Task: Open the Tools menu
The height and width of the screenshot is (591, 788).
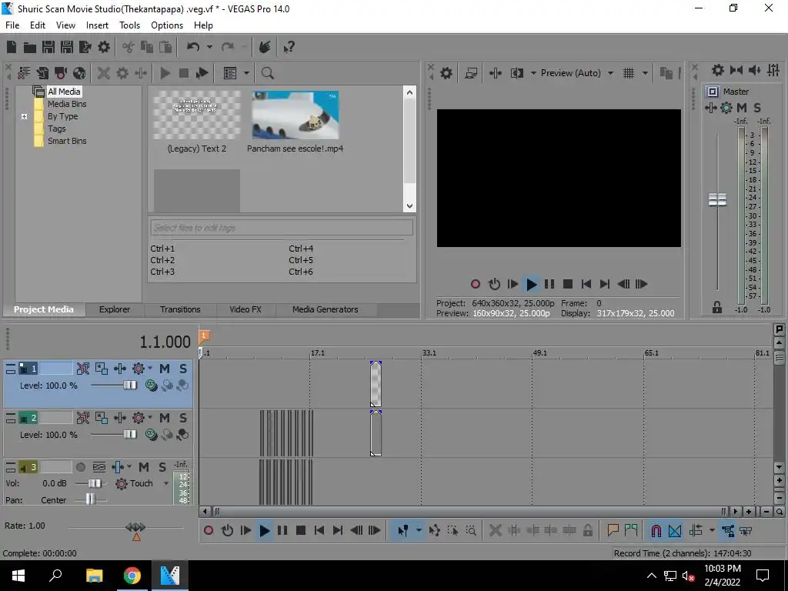Action: 129,25
